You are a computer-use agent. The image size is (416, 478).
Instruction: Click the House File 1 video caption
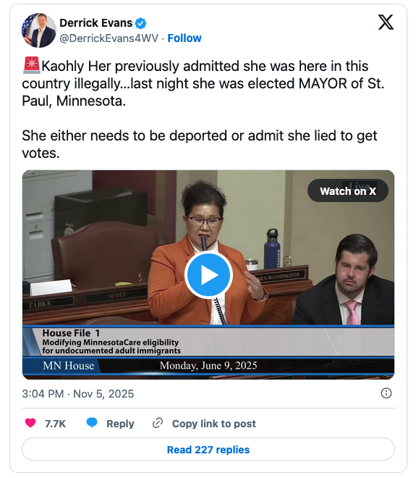point(111,341)
